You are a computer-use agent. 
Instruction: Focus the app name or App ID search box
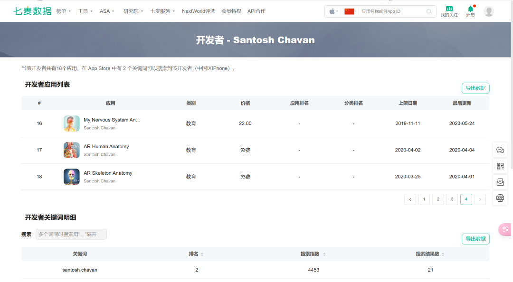click(x=392, y=11)
